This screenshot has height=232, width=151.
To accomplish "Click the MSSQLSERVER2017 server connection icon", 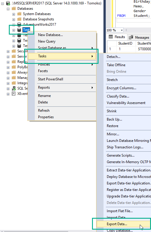I will (x=8, y=3).
